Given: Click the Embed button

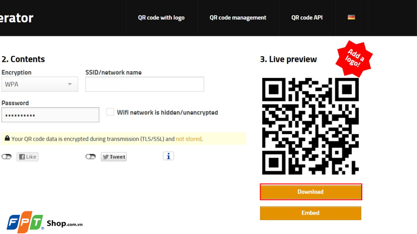Looking at the screenshot, I should (310, 213).
